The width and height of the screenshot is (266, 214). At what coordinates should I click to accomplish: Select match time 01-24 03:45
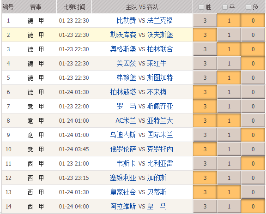74,149
